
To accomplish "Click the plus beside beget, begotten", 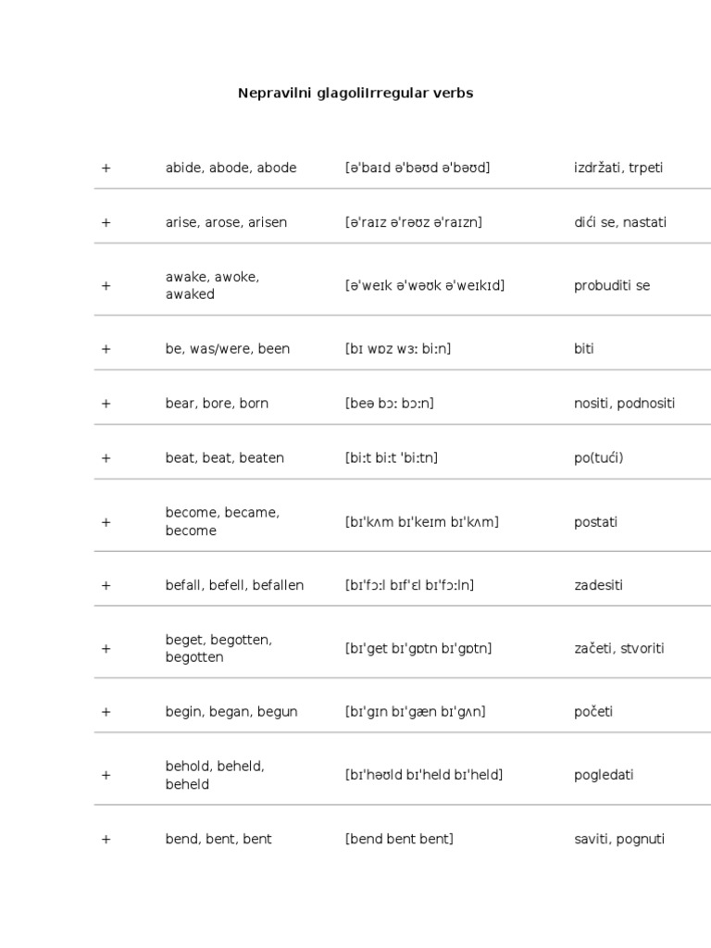I will (x=106, y=649).
